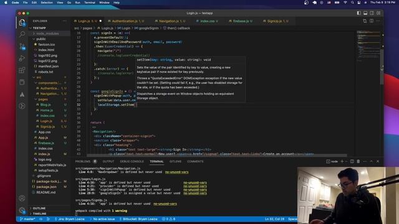
Task: Open the GitLens panel tab
Action: (175, 162)
